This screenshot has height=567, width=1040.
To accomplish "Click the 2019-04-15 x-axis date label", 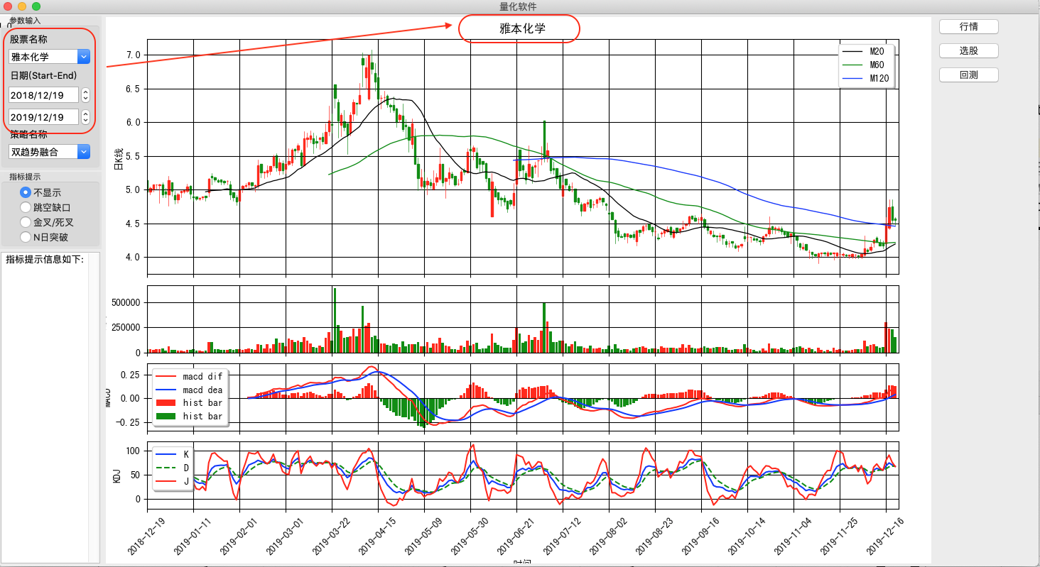I will [377, 535].
